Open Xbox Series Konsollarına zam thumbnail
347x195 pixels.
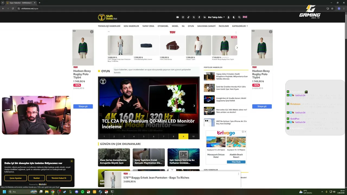pos(114,157)
